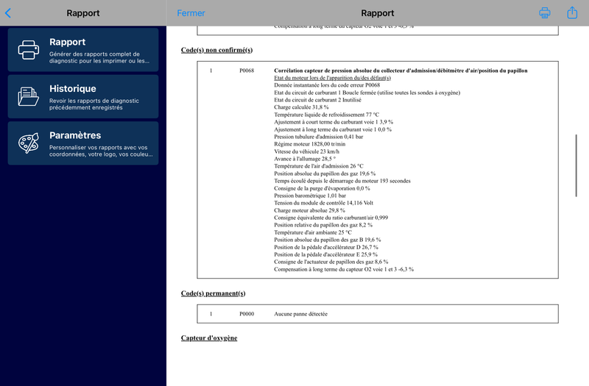Screen dimensions: 589x386
Task: Click the palette icon on the Paramètres card
Action: (29, 143)
